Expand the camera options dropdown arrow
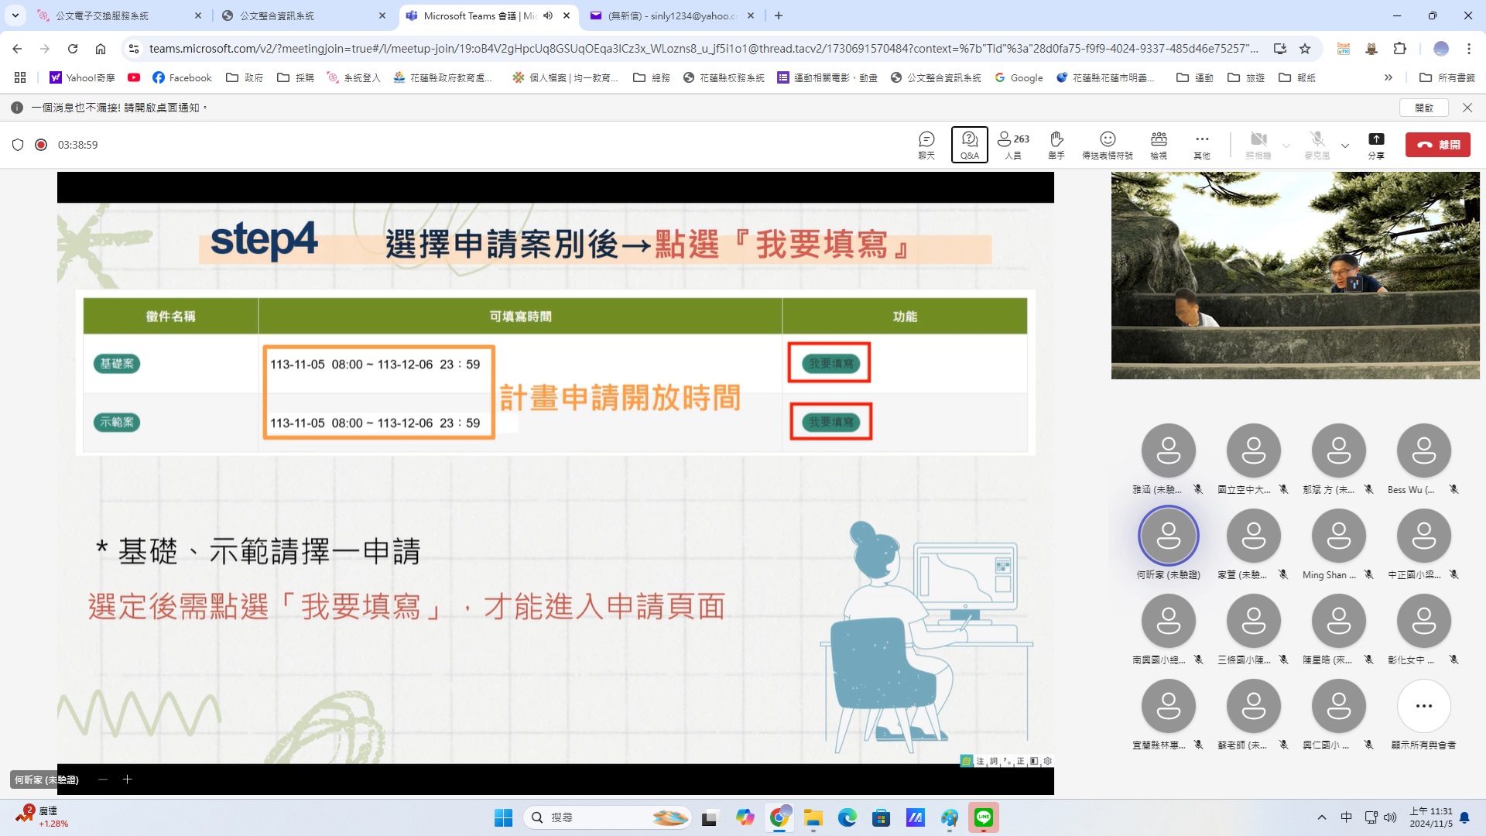Viewport: 1486px width, 836px height. tap(1286, 146)
